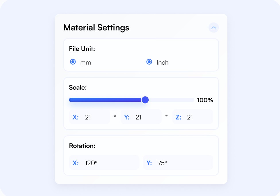Screen dimensions: 280x196
Task: Click the 100% scale percentage label
Action: (x=205, y=100)
